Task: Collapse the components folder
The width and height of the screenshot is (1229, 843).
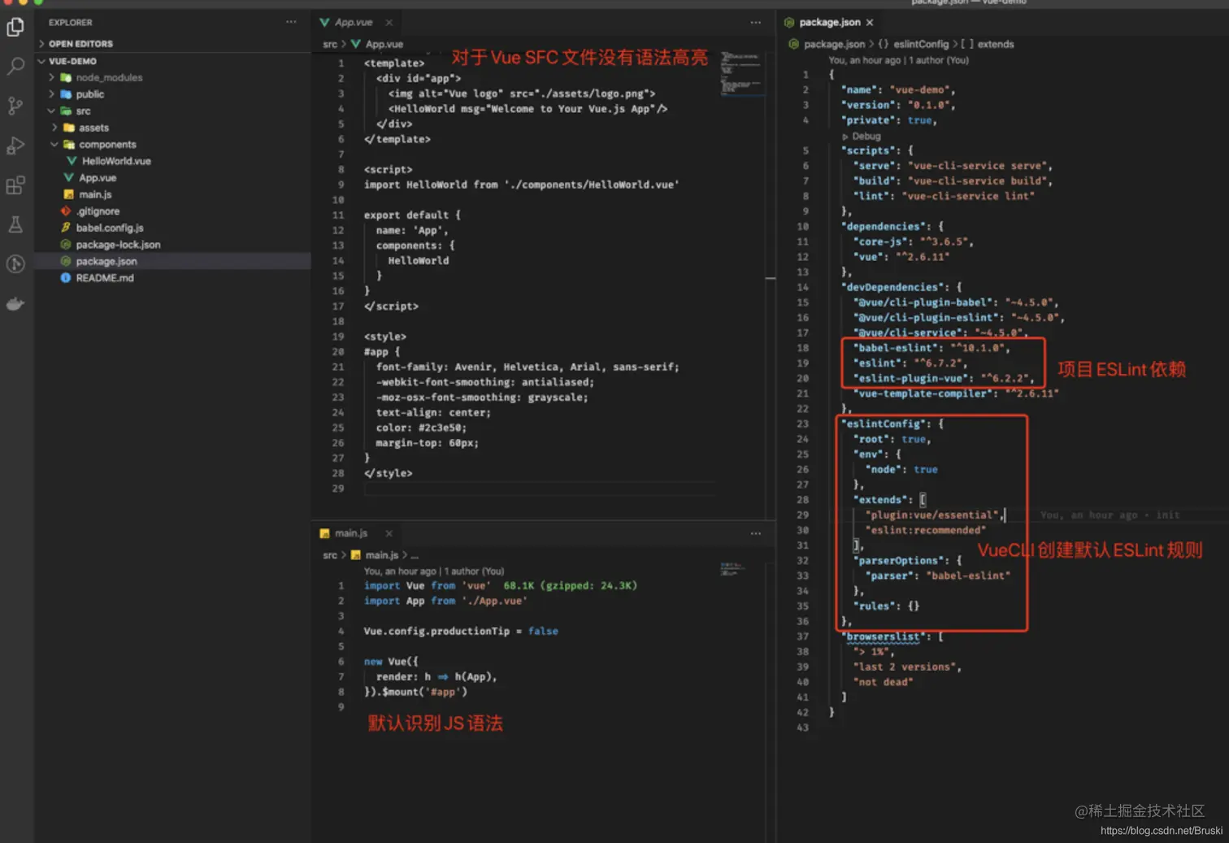Action: [x=107, y=144]
